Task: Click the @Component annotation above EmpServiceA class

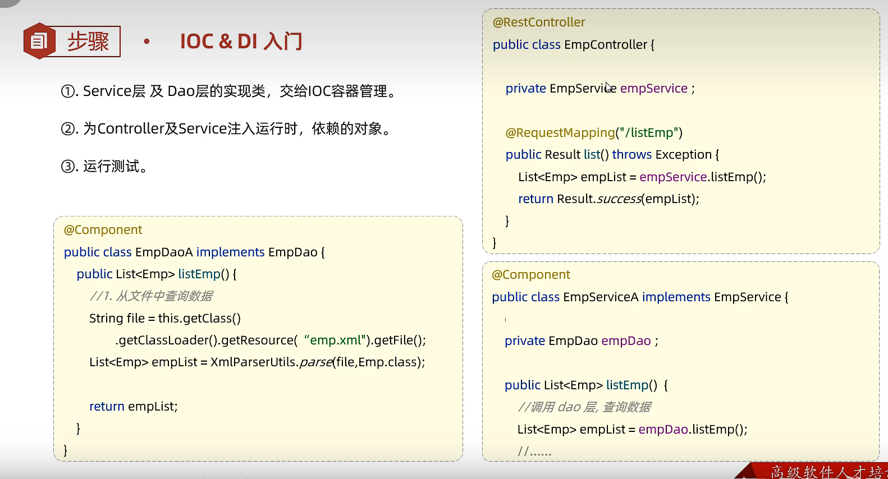Action: 531,275
